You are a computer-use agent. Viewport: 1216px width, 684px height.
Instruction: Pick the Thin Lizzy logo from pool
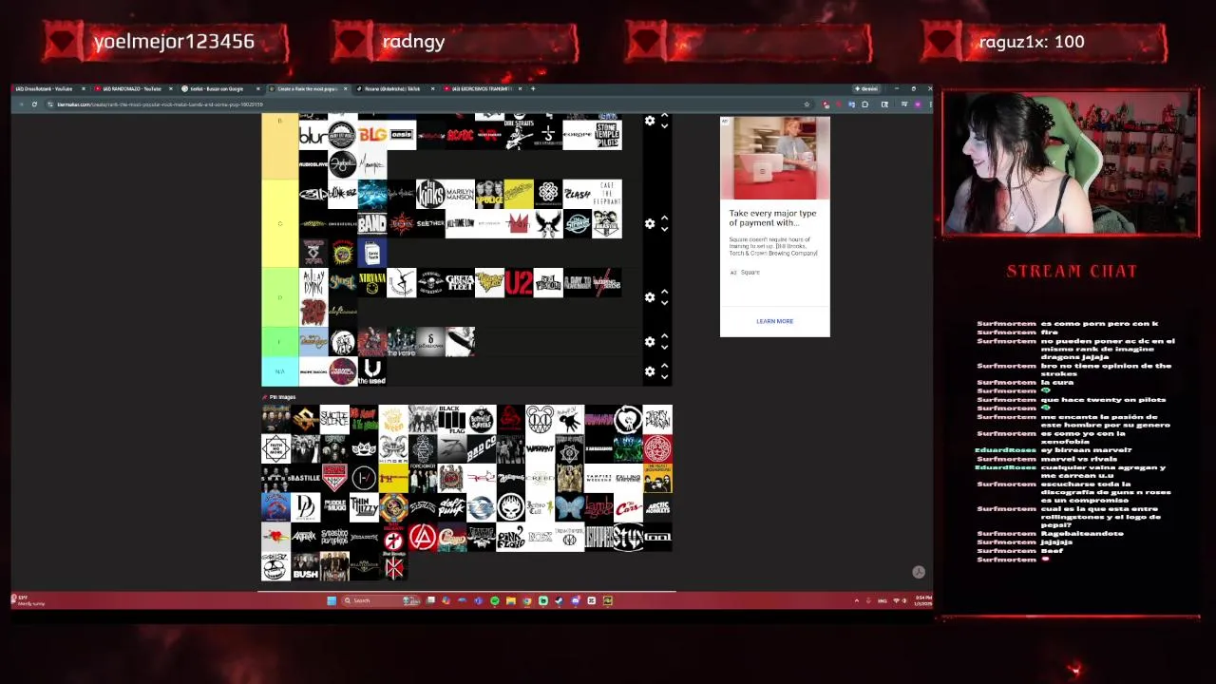(364, 507)
